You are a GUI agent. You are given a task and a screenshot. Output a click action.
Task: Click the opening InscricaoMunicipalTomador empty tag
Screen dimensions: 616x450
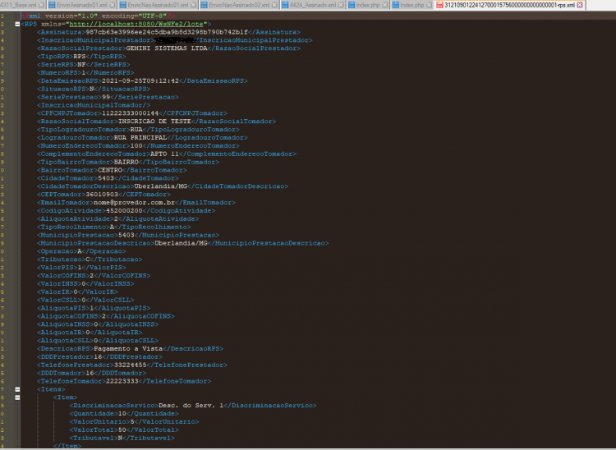click(x=94, y=105)
